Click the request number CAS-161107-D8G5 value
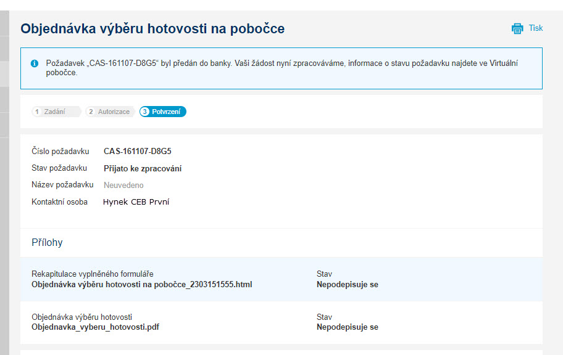563x355 pixels. click(x=138, y=152)
